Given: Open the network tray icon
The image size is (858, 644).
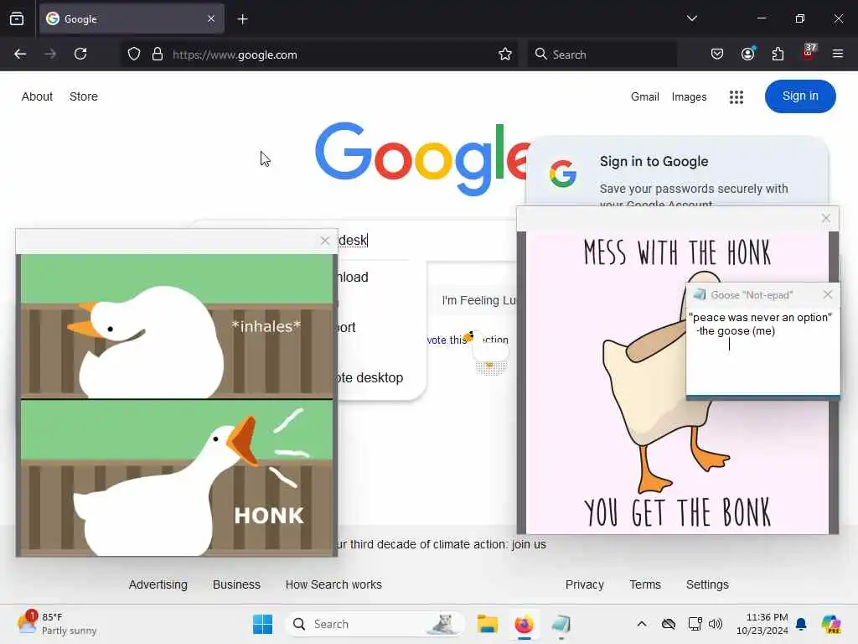Looking at the screenshot, I should tap(695, 624).
